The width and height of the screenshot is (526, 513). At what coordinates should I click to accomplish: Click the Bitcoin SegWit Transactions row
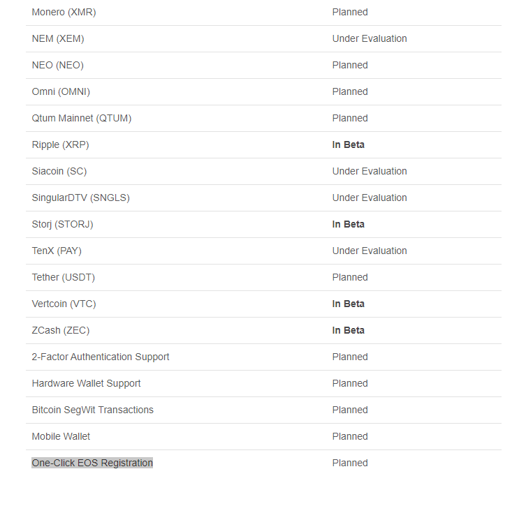263,410
